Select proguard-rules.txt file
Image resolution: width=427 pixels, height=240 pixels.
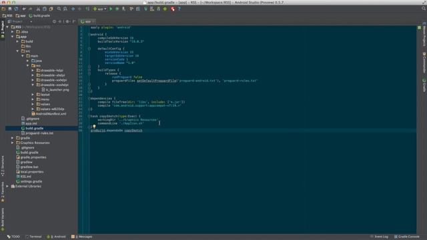37,133
